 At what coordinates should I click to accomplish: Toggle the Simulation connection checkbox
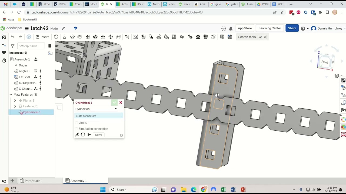tap(76, 129)
